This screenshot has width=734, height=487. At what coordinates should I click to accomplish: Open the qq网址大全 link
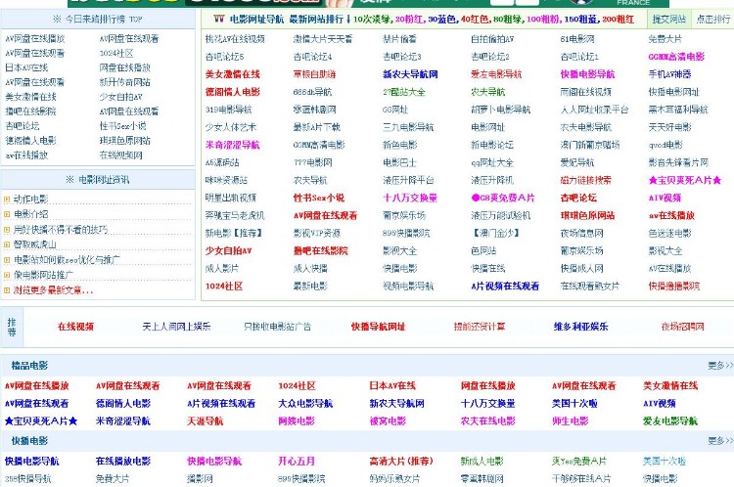tap(492, 162)
